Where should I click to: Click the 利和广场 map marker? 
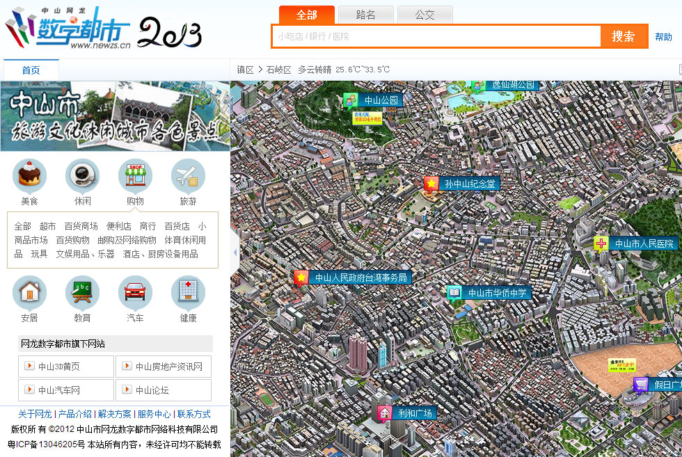[406, 413]
